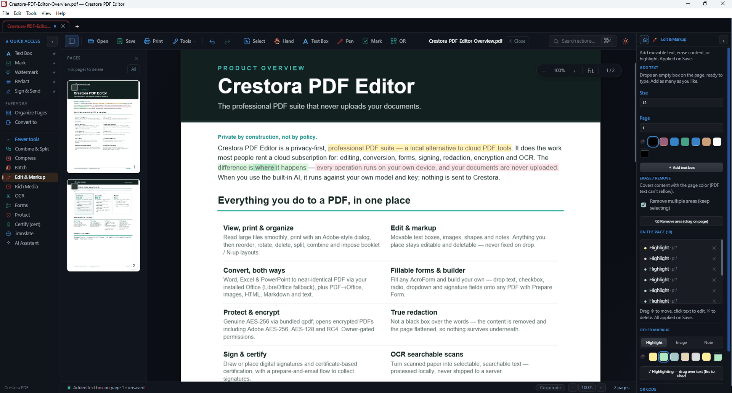Toggle Mark star in Quick Access
Screen dimensions: 732x393
pyautogui.click(x=54, y=63)
